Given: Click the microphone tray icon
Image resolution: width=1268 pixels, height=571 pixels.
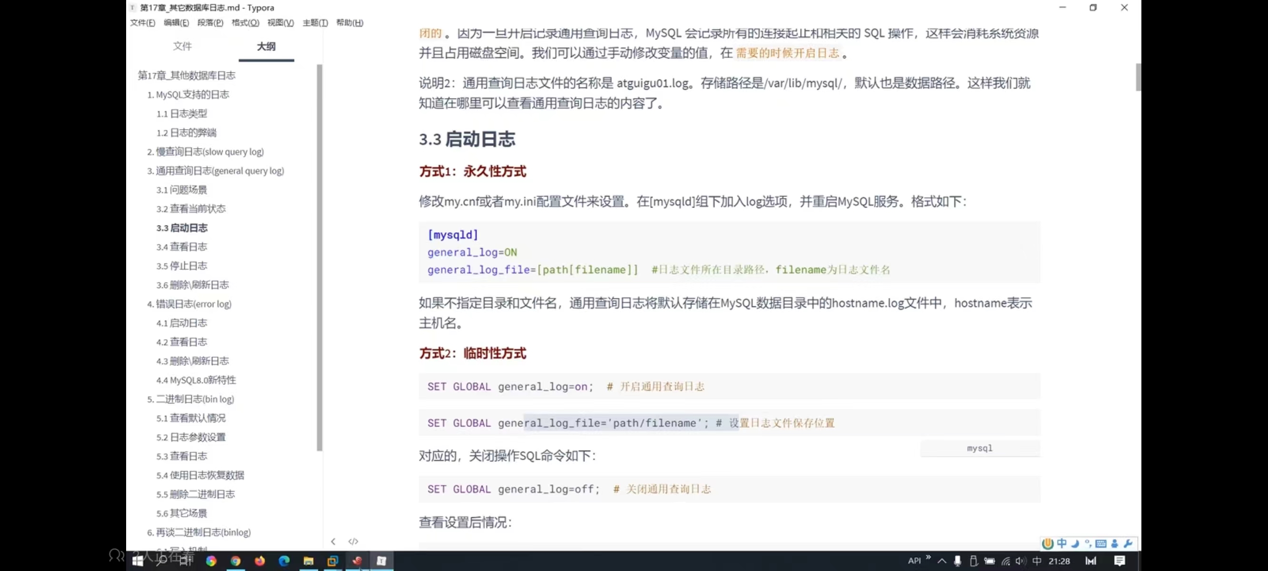Looking at the screenshot, I should coord(957,561).
